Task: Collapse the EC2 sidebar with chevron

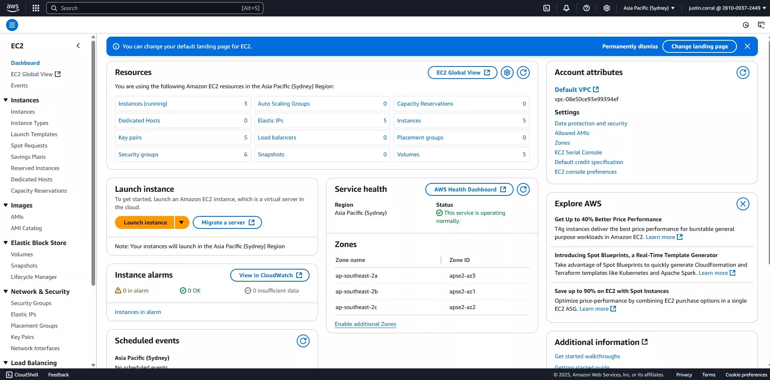Action: [78, 46]
